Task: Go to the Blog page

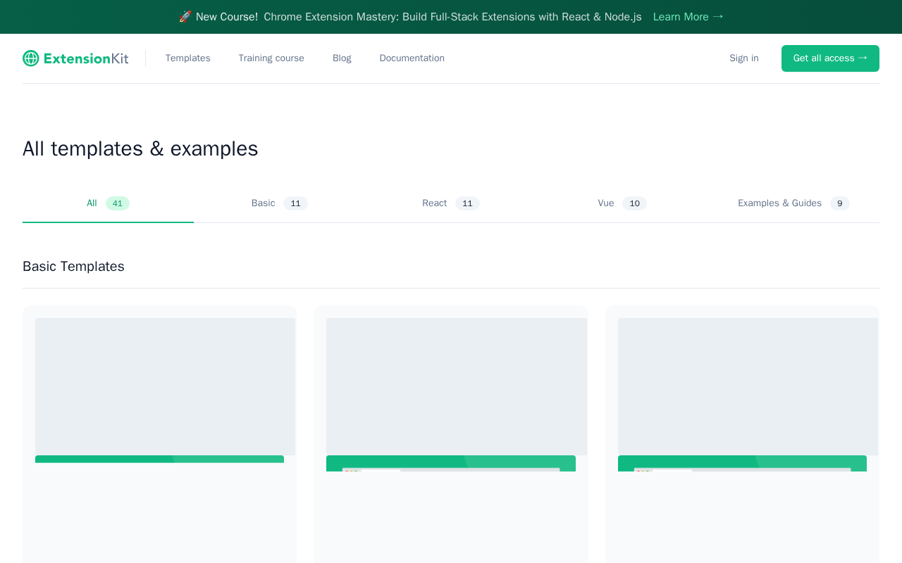Action: tap(342, 58)
